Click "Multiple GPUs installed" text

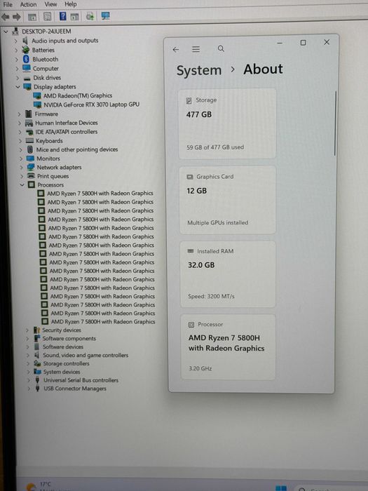218,222
